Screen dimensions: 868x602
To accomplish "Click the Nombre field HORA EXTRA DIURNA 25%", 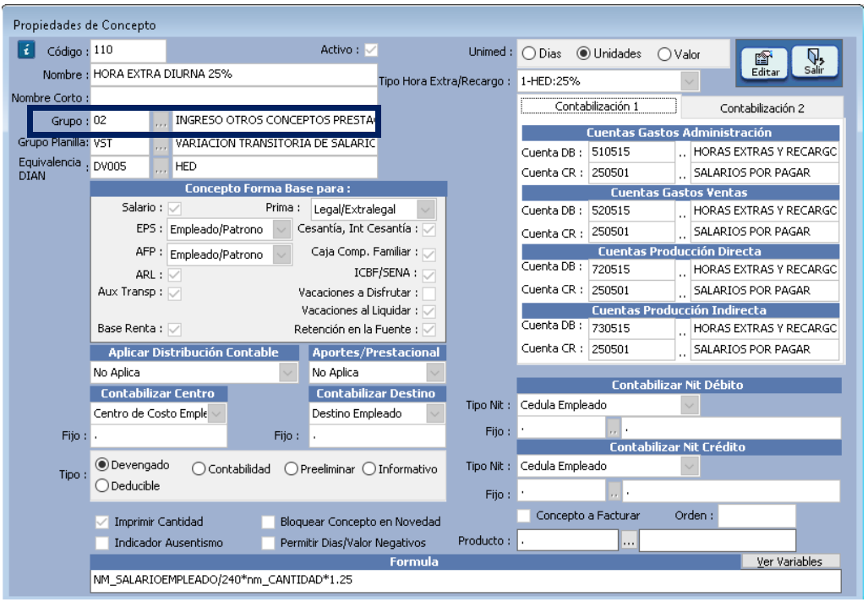I will click(x=233, y=74).
